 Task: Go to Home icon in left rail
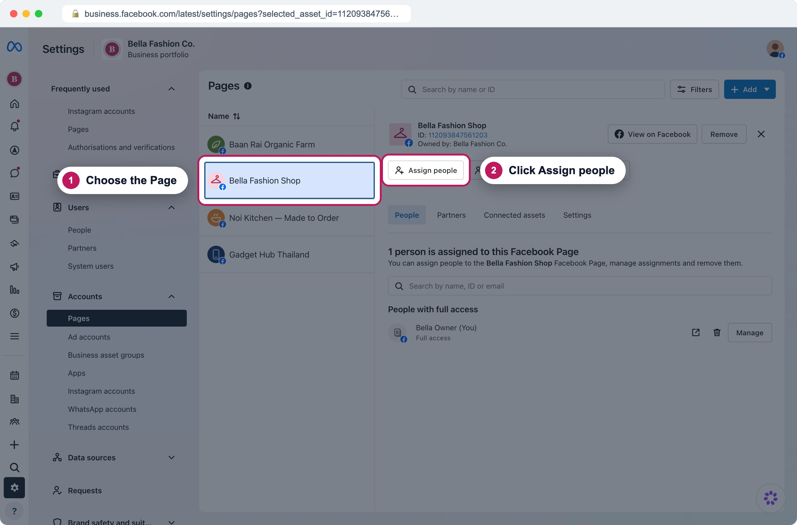[14, 104]
